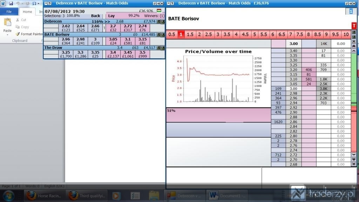Click double down-chevron ladder scroll icon
Screen dimensions: 359x202
coord(354,159)
